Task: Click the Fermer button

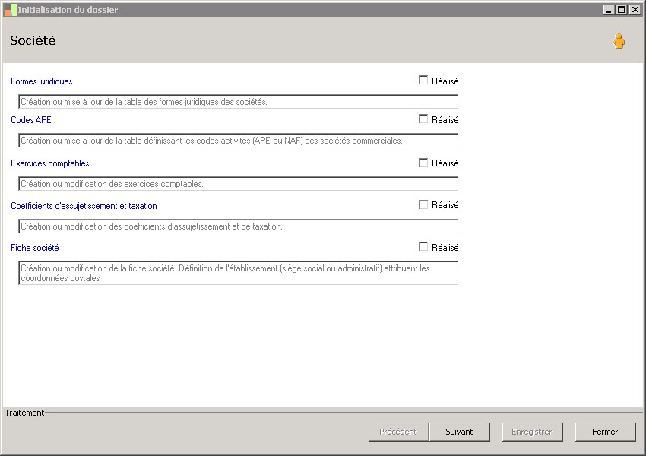Action: point(605,432)
